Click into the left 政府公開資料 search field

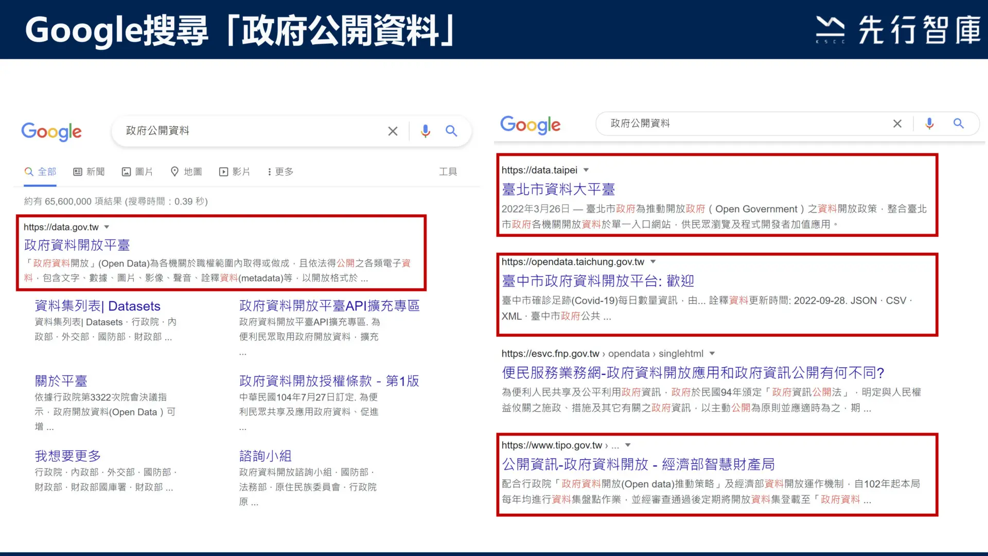click(252, 131)
